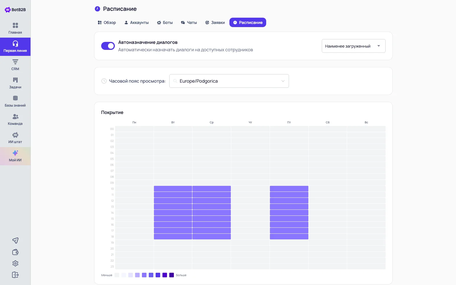Click the Меньше legend label
This screenshot has width=456, height=285.
tap(107, 275)
